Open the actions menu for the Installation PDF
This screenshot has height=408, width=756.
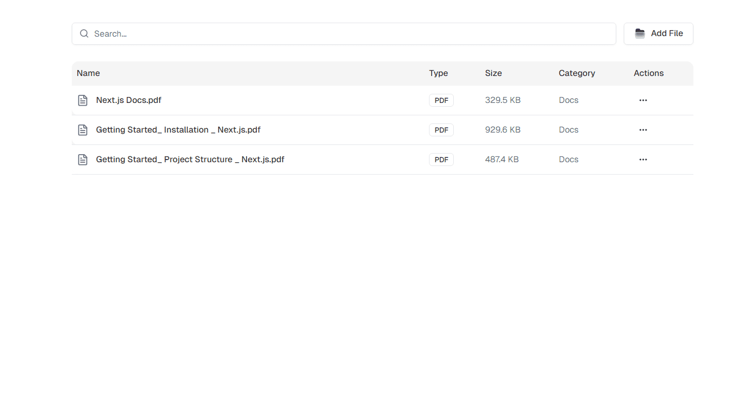[x=643, y=129]
